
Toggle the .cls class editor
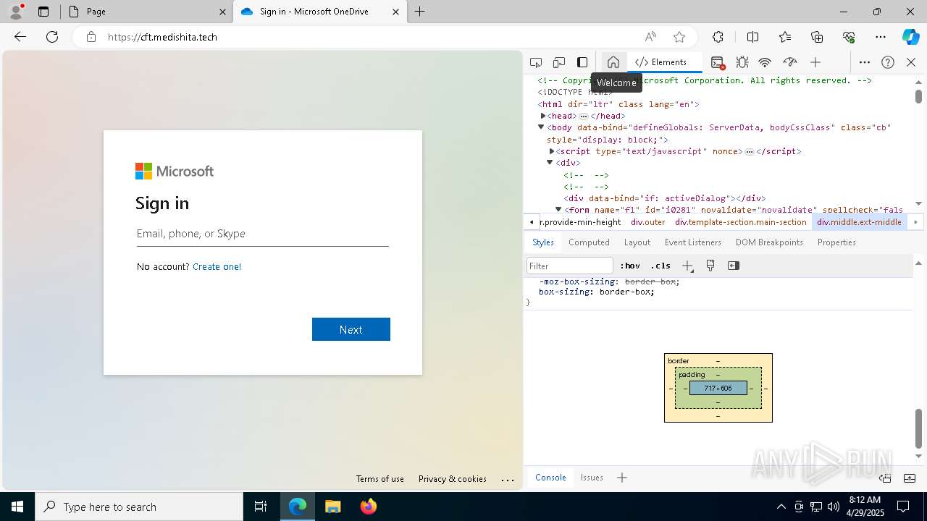pyautogui.click(x=660, y=266)
